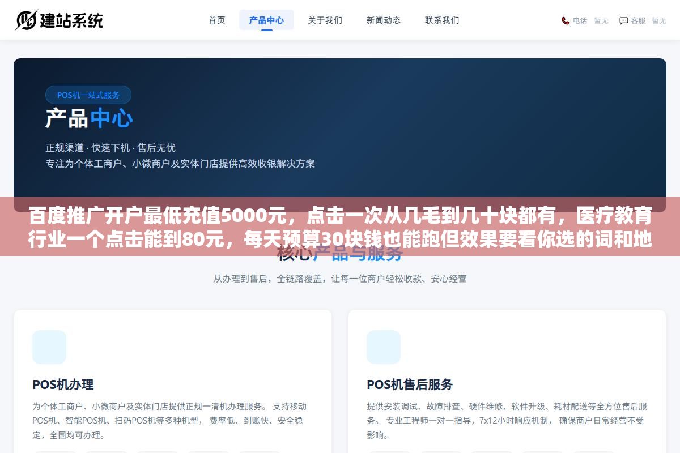Click the POS机办理 description paragraph
680x453 pixels.
point(170,421)
